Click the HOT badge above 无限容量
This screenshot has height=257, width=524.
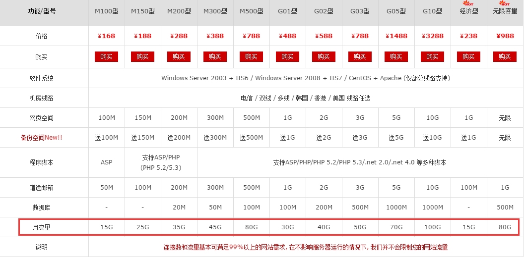[x=505, y=2]
